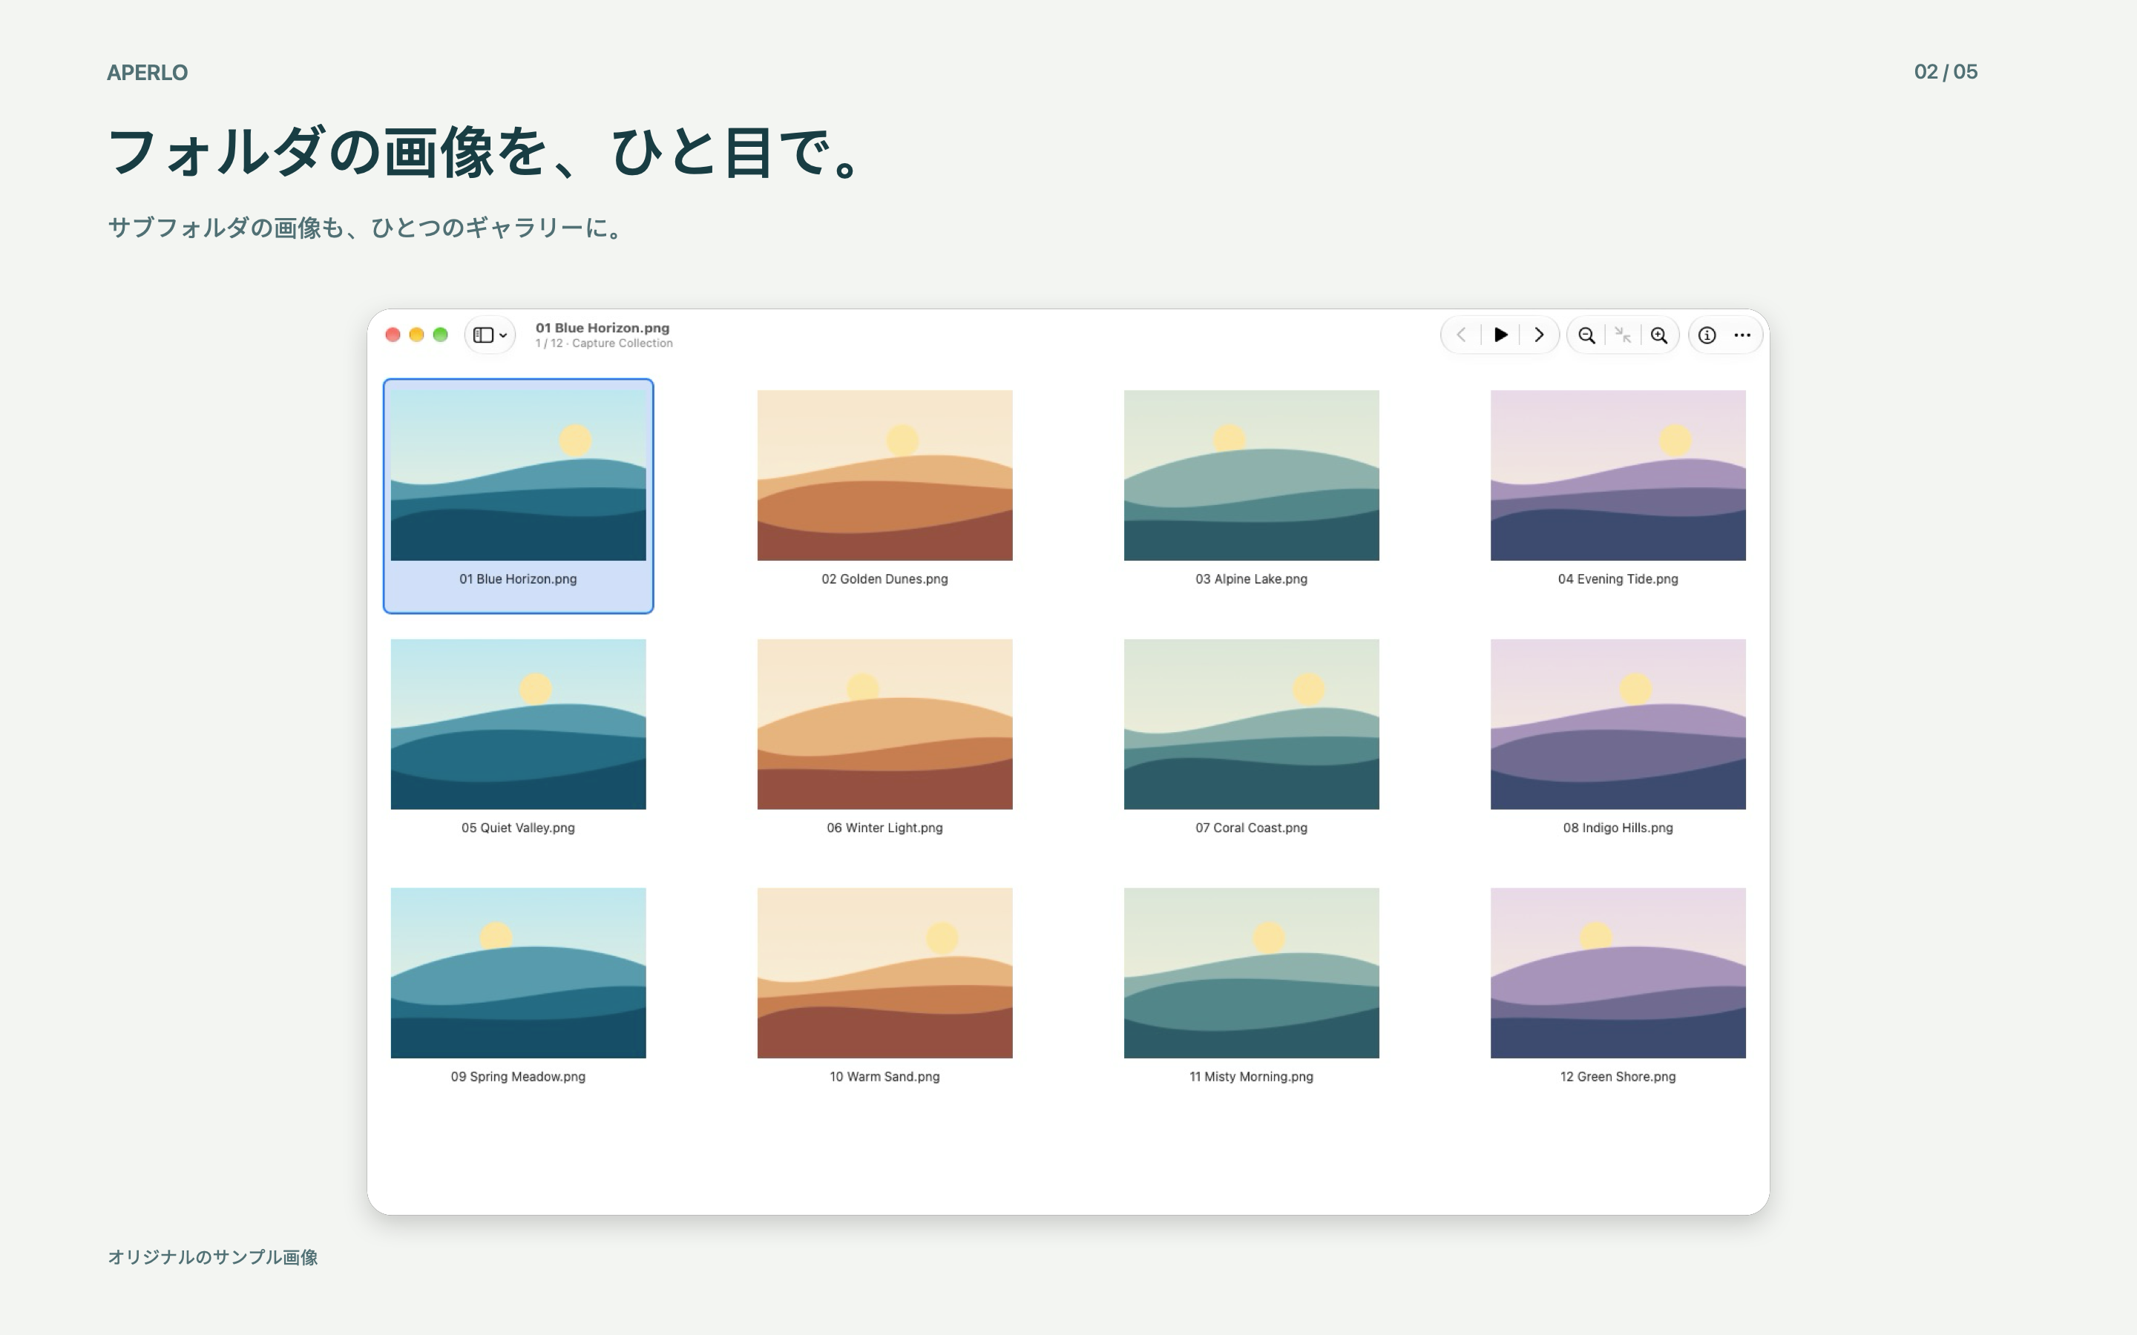Go to the previous image
This screenshot has width=2137, height=1335.
[x=1462, y=335]
